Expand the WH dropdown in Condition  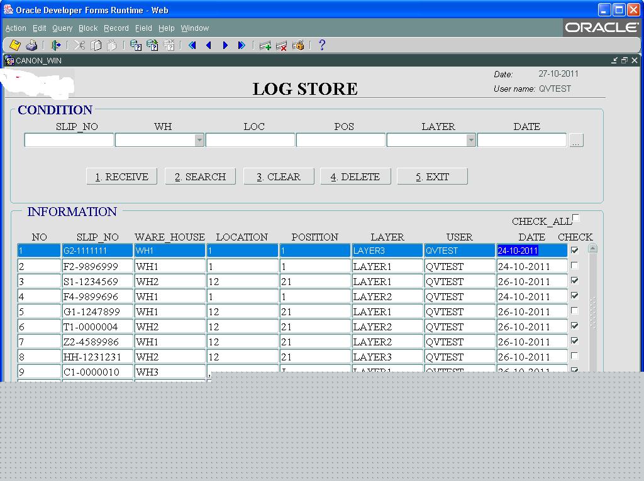pyautogui.click(x=199, y=141)
